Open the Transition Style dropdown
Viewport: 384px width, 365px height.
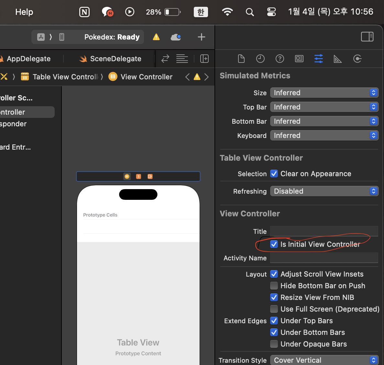(324, 360)
